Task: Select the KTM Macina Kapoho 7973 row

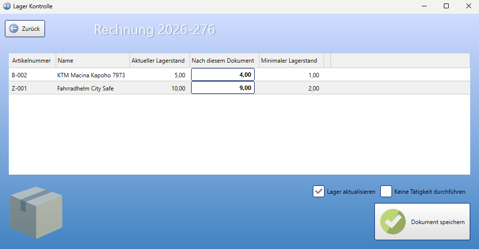Action: coord(239,75)
